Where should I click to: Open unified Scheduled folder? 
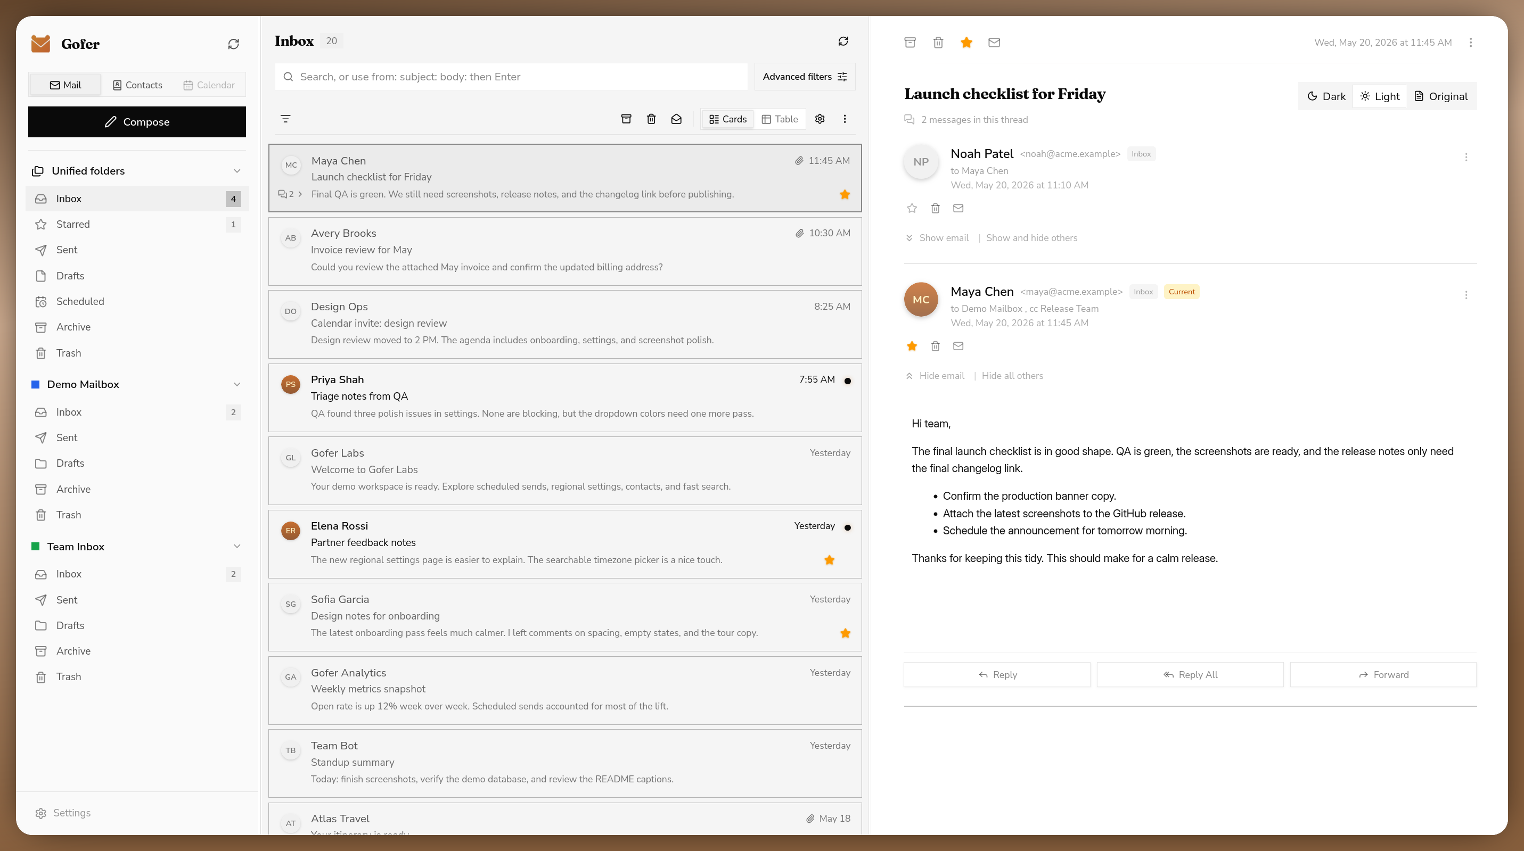pyautogui.click(x=137, y=302)
